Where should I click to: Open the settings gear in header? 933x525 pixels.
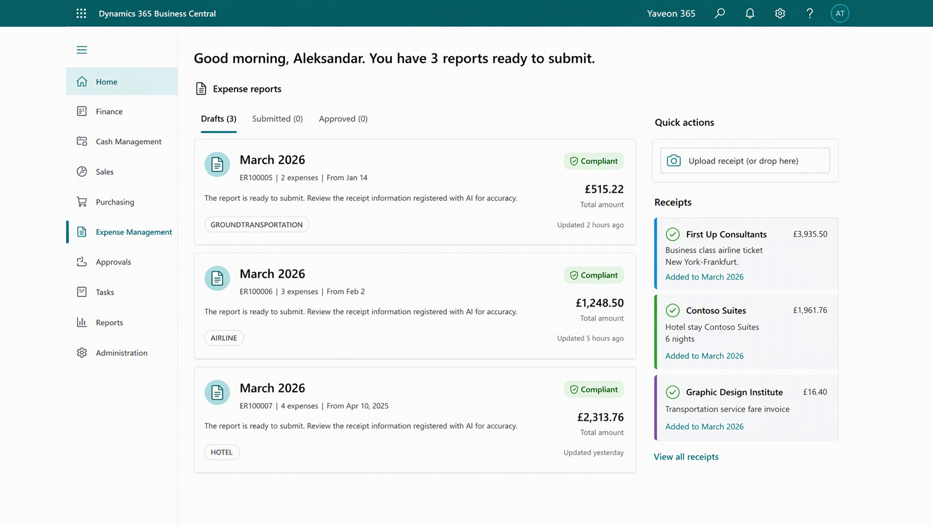point(780,14)
